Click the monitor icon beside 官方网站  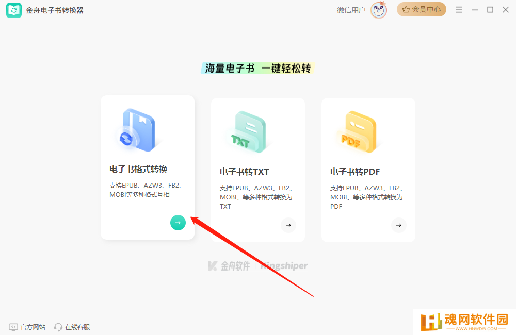[13, 327]
